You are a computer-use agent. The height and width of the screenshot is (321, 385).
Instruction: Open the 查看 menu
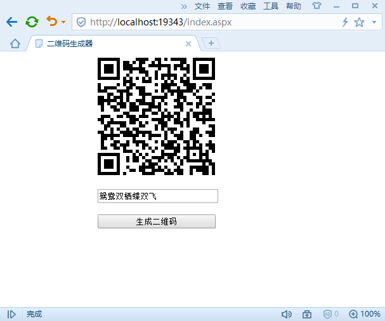[225, 6]
